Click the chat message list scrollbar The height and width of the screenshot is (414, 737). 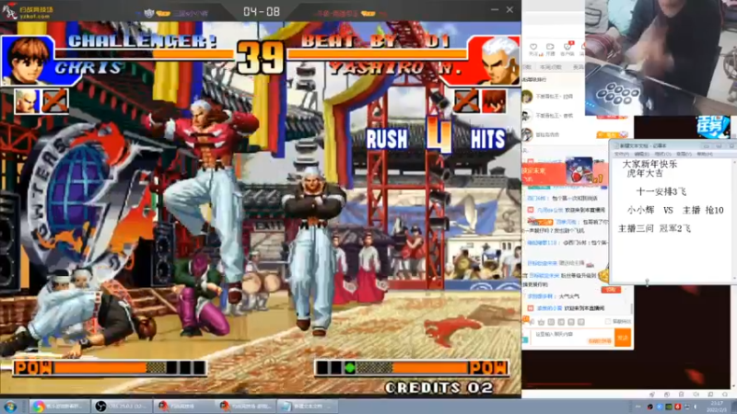point(631,307)
